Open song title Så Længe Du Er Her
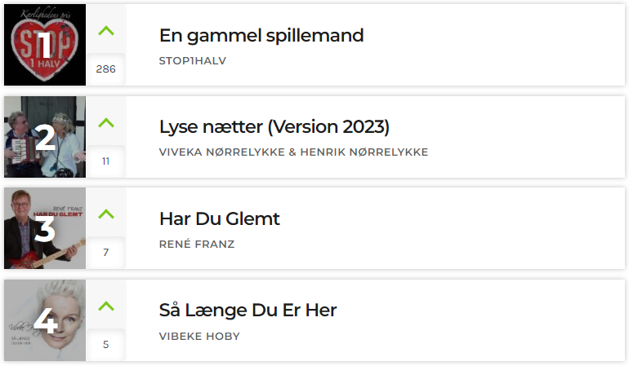 click(248, 310)
